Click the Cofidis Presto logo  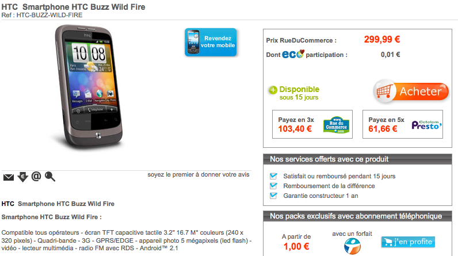click(x=426, y=125)
